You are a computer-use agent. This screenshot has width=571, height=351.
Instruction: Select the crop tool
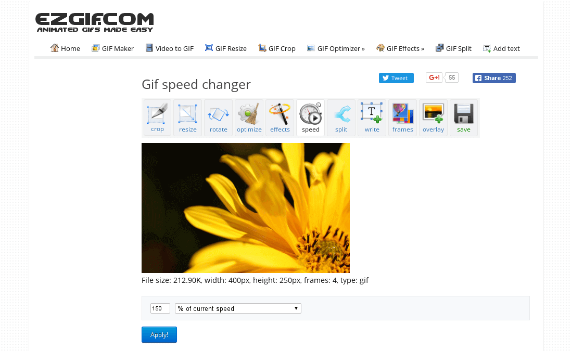tap(157, 117)
